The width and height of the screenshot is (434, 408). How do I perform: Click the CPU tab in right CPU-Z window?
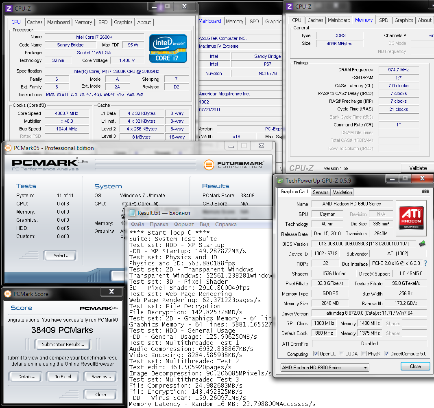[297, 20]
